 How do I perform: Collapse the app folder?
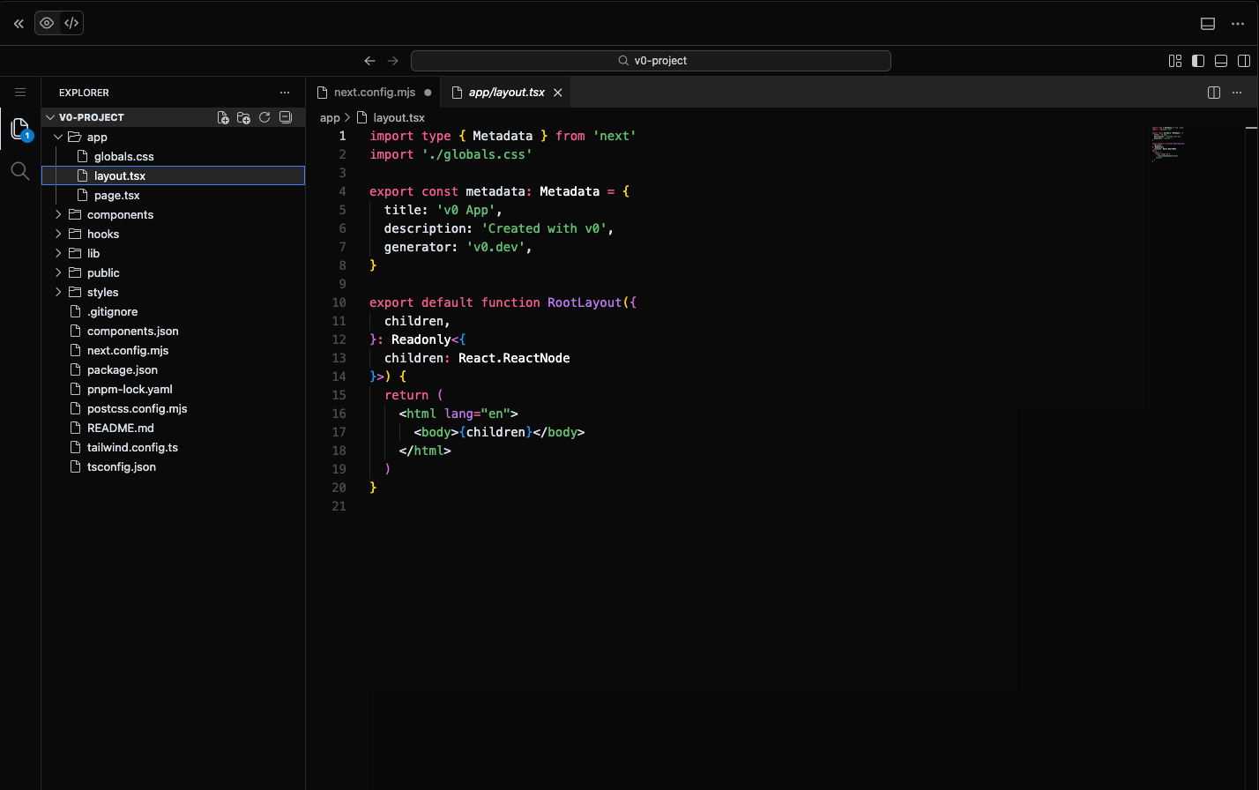pos(97,138)
